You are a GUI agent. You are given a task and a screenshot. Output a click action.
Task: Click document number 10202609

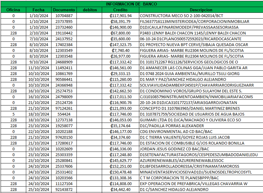(64, 149)
